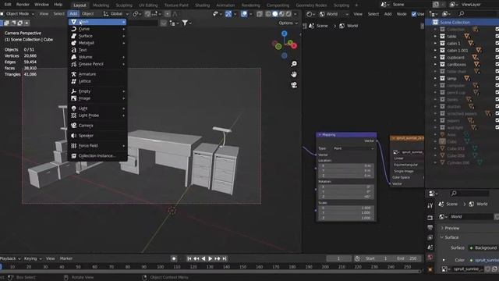Toggle the table collection exclude checkbox

coord(497,37)
